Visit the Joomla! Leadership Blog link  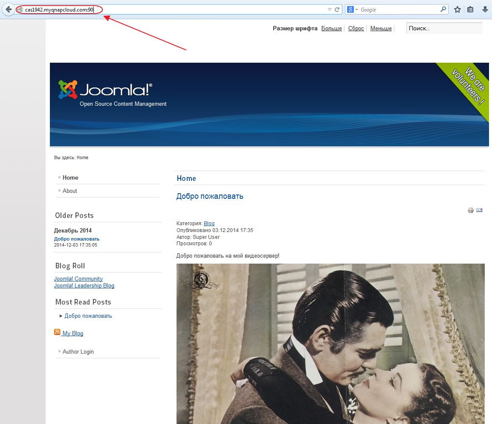pos(84,286)
